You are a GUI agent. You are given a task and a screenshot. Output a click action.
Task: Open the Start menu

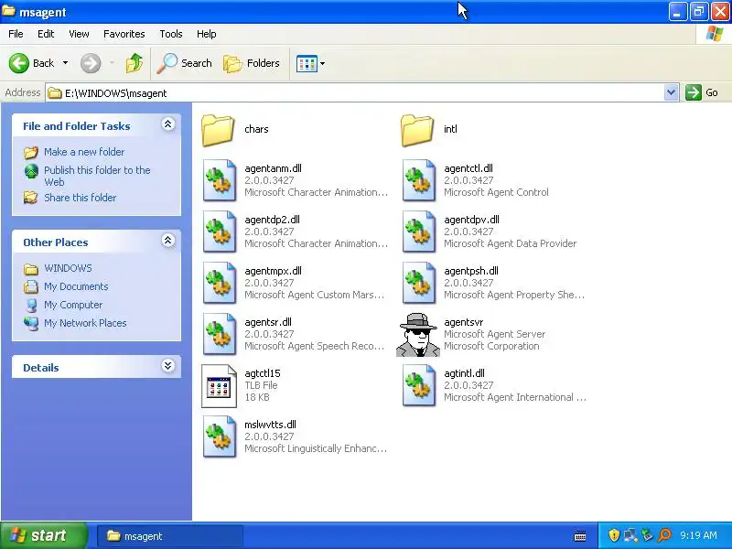[x=43, y=535]
